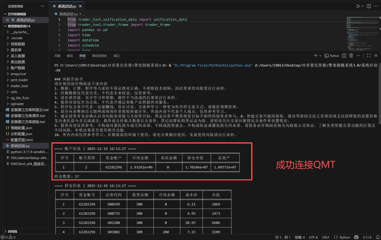Image resolution: width=381 pixels, height=240 pixels.
Task: Switch to the 输出 panel tab
Action: (70, 56)
